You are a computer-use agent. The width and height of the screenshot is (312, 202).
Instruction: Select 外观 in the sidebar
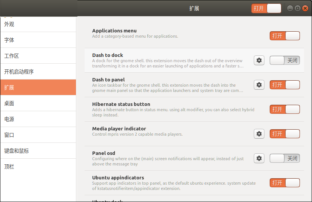(x=38, y=24)
